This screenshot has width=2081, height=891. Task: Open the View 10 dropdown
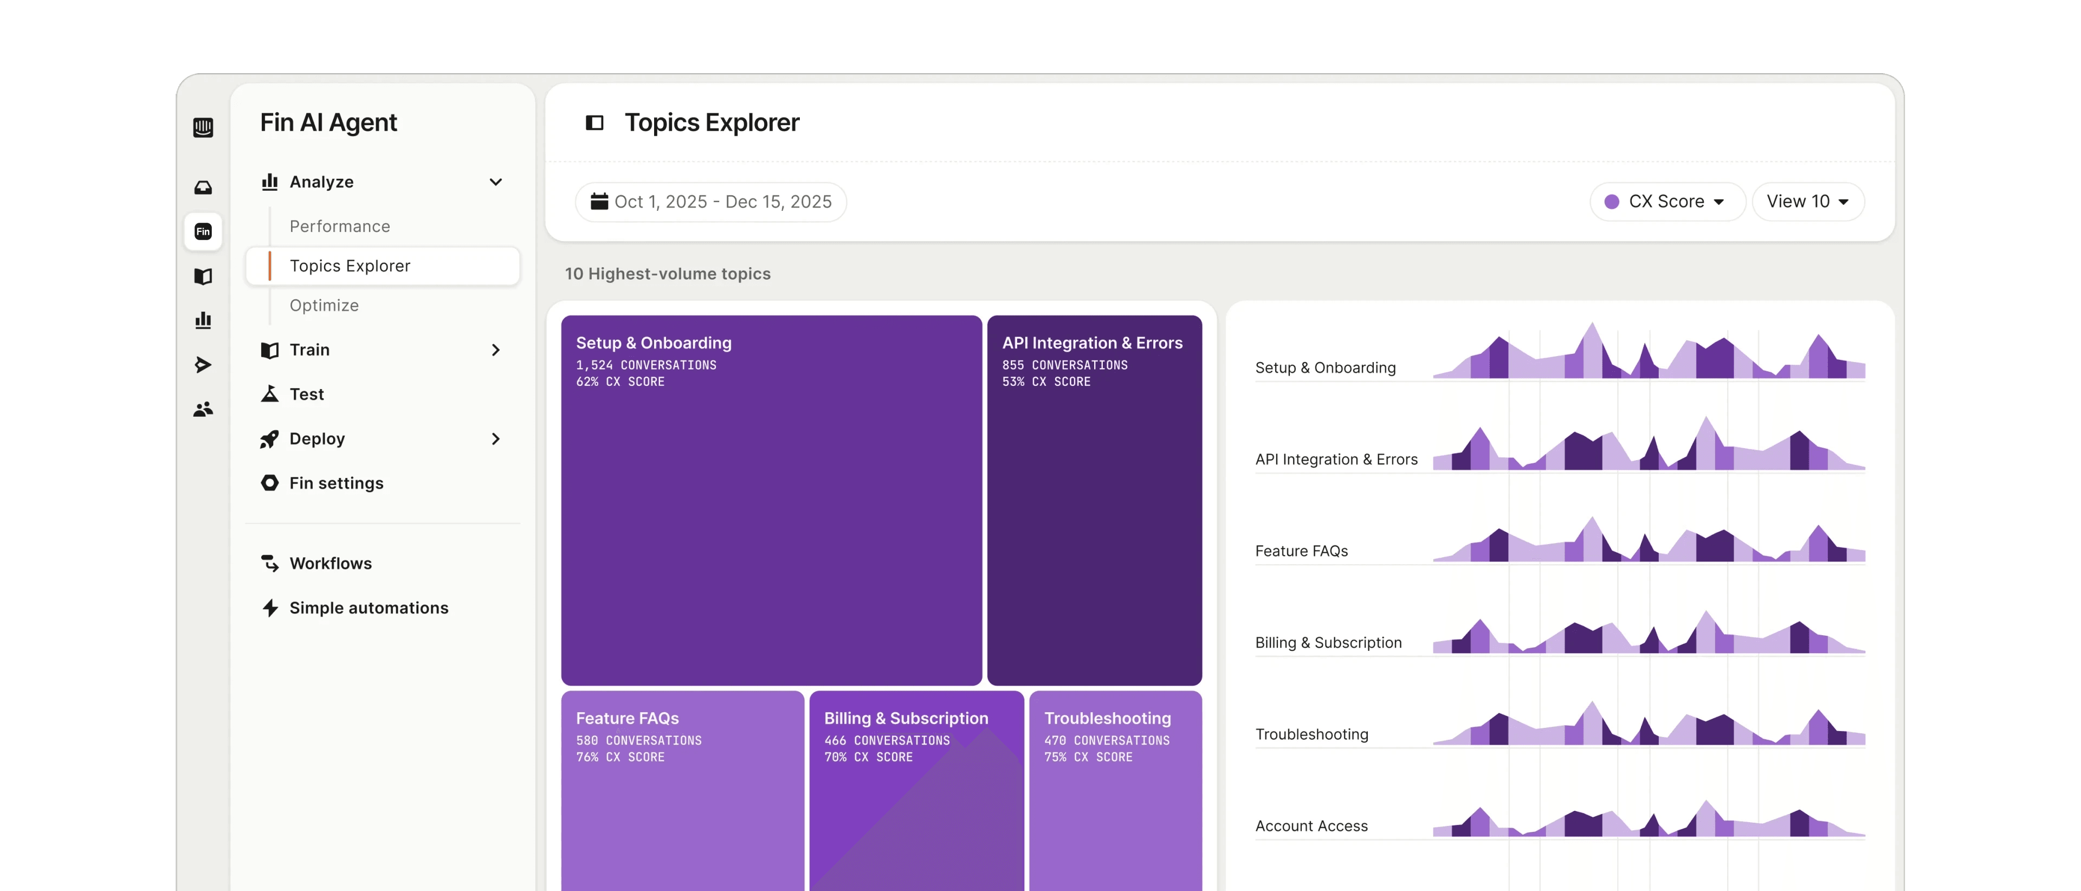click(1808, 201)
